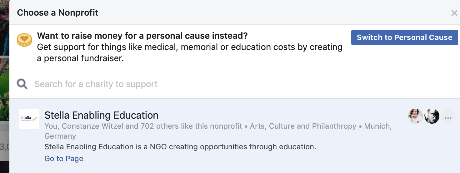Follow the Go to Page link
The image size is (460, 173).
pos(64,159)
